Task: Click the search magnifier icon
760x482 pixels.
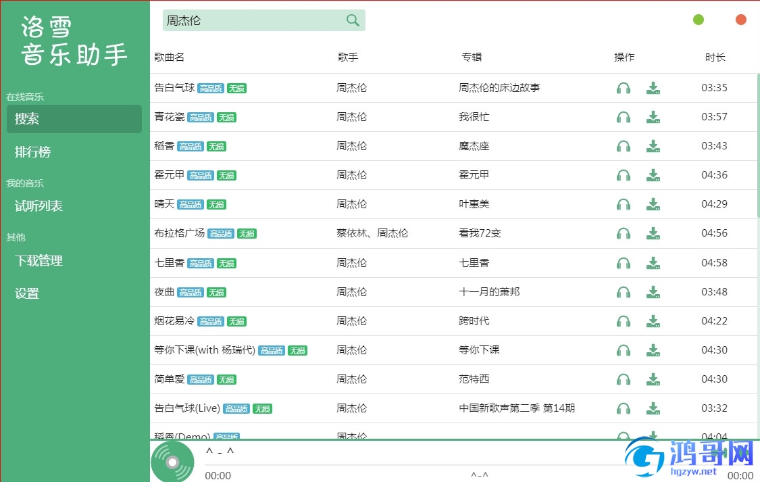Action: tap(353, 20)
